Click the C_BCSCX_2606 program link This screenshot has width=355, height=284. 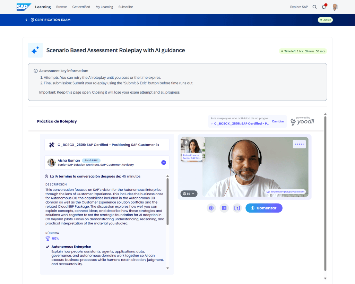242,124
